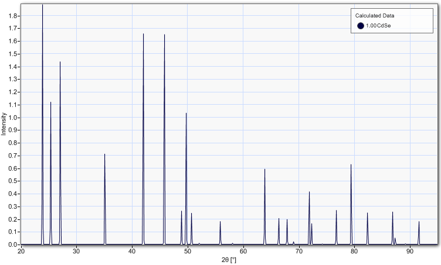
Task: Click the x-axis tick label 20
Action: pos(21,251)
